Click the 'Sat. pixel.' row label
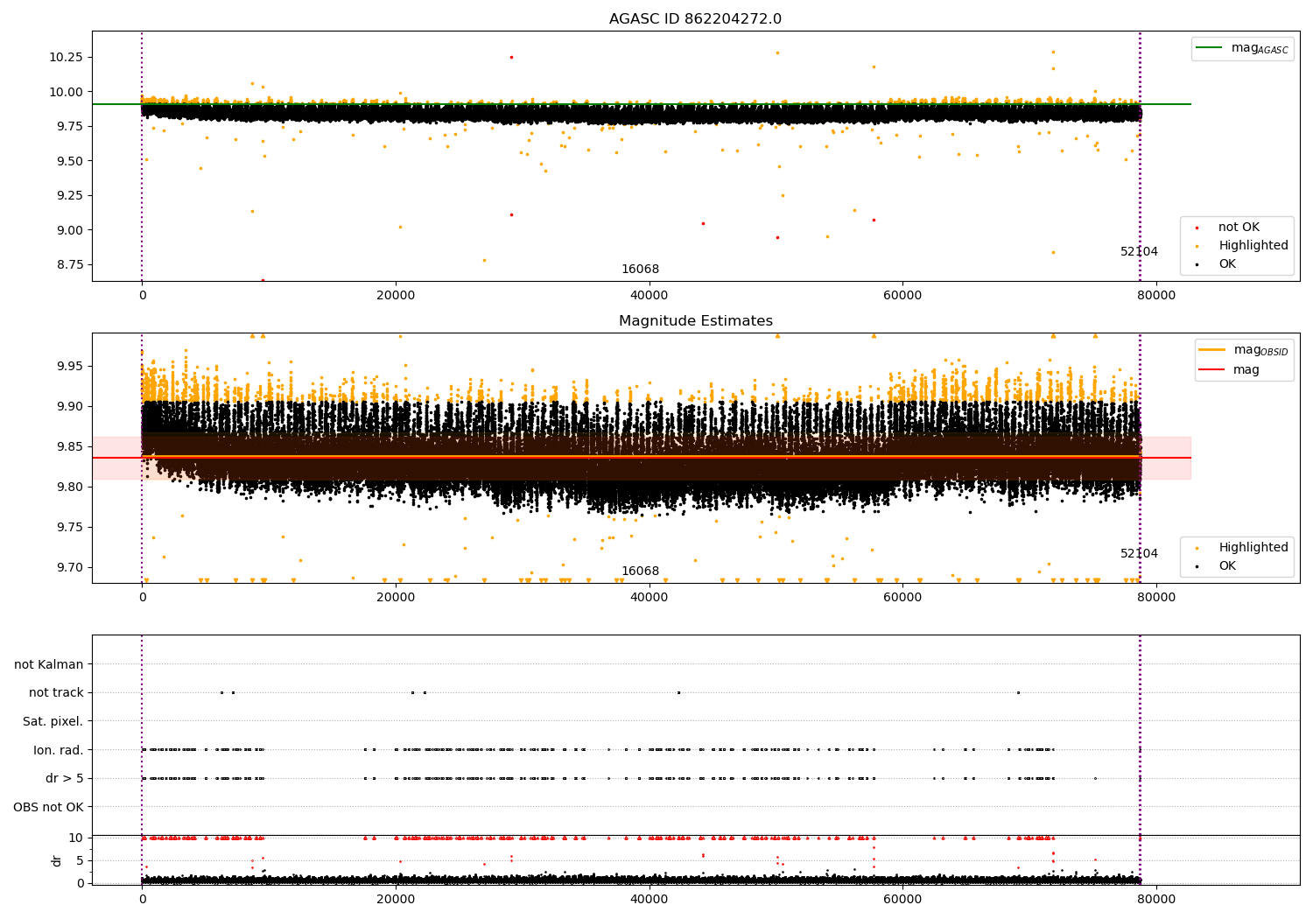Screen dimensions: 1313x919 pos(53,722)
